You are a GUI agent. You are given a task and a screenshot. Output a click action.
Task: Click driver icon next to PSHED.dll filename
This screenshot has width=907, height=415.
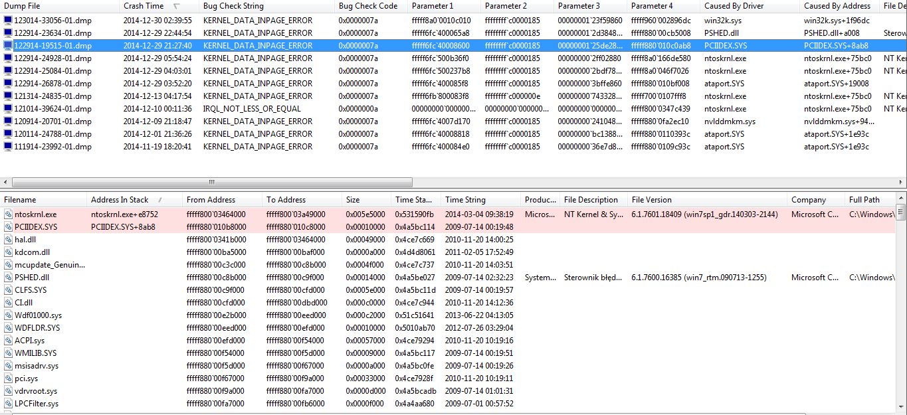pos(8,278)
